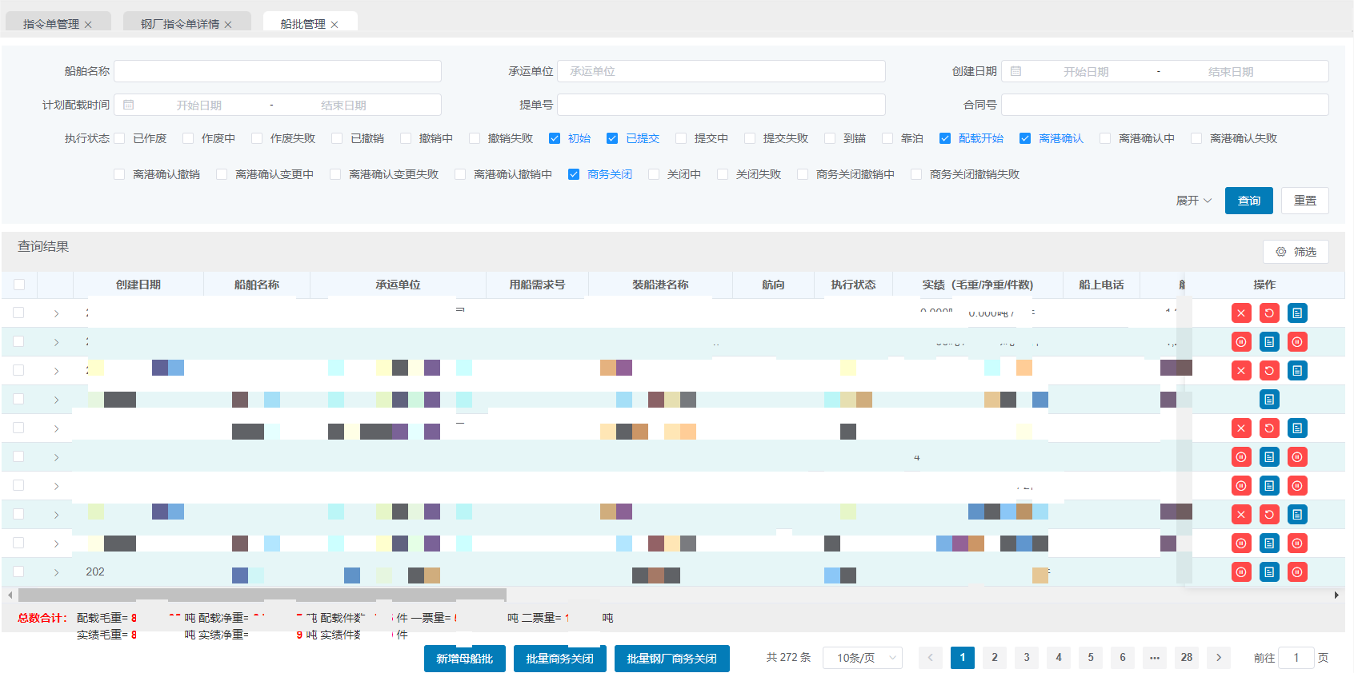This screenshot has height=673, width=1354.
Task: Check the 到锚 status checkbox
Action: coord(830,138)
